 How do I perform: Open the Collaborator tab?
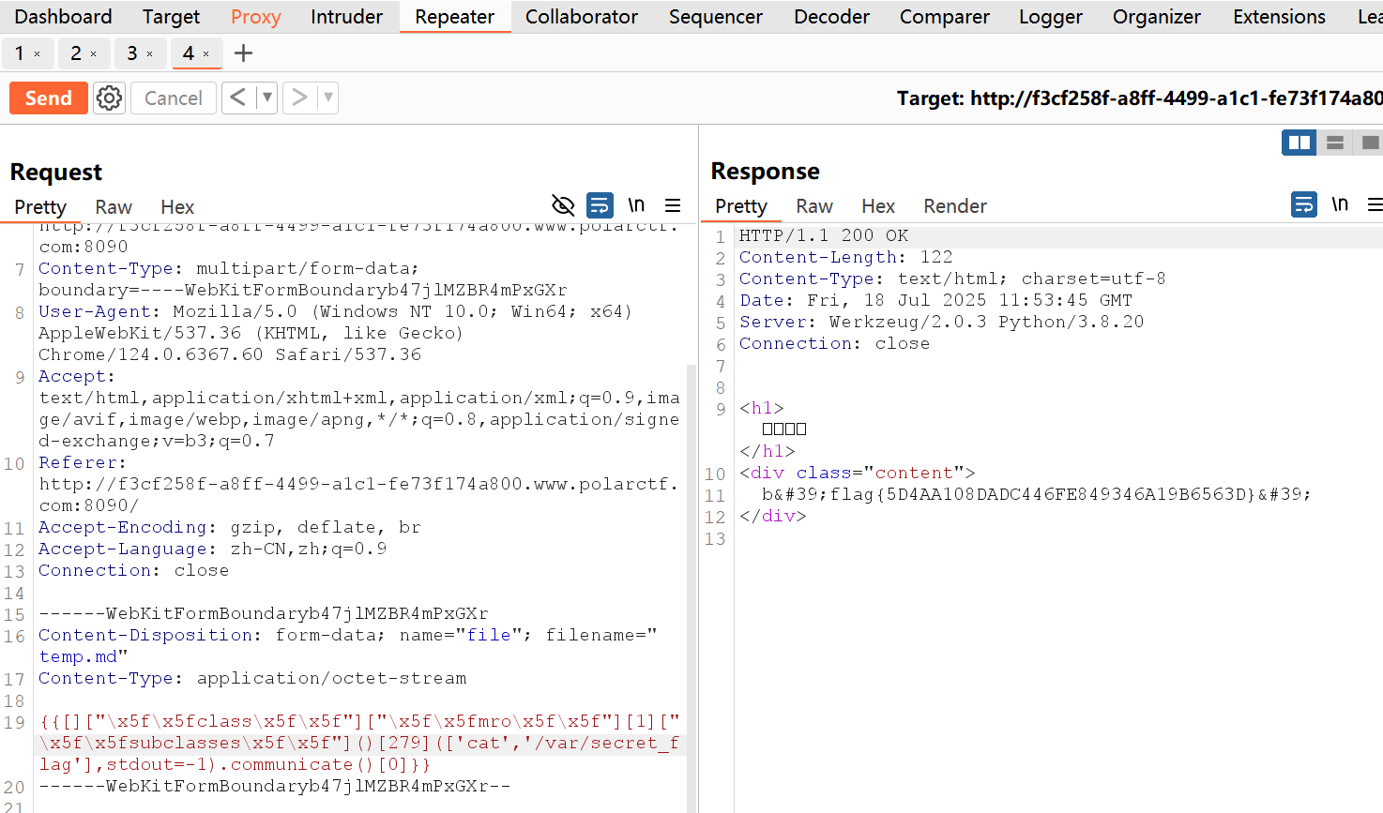pyautogui.click(x=582, y=17)
